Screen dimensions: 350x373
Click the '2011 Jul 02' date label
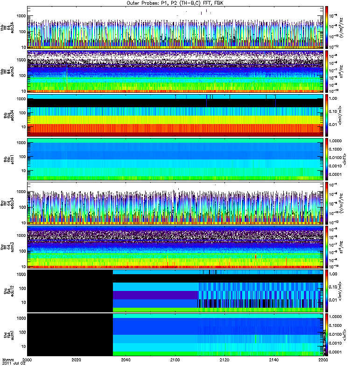(14, 363)
